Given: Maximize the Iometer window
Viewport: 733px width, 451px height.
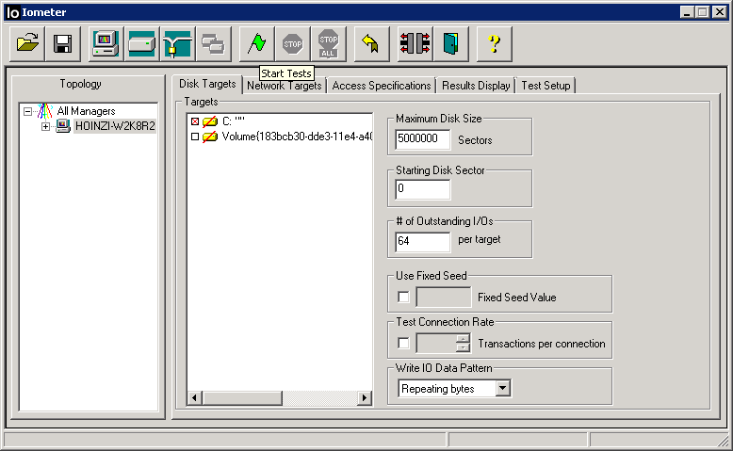Looking at the screenshot, I should [702, 12].
